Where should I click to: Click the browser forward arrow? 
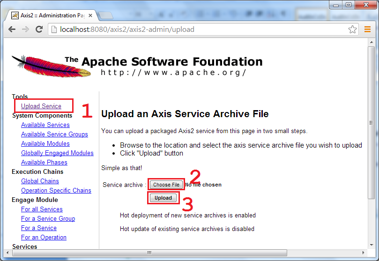[25, 30]
